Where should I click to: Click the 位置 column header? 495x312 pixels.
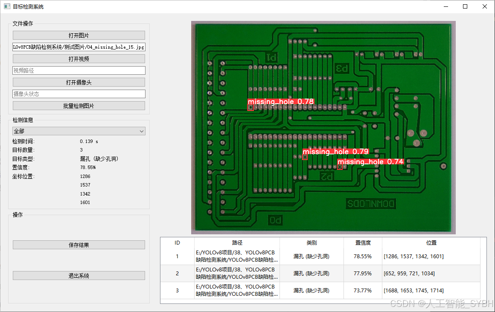[x=431, y=242]
